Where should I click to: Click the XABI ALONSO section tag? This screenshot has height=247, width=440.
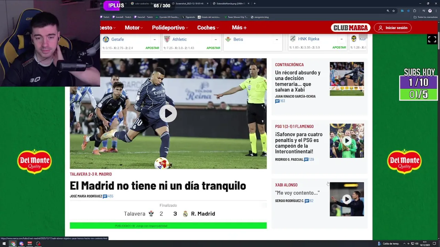(286, 185)
